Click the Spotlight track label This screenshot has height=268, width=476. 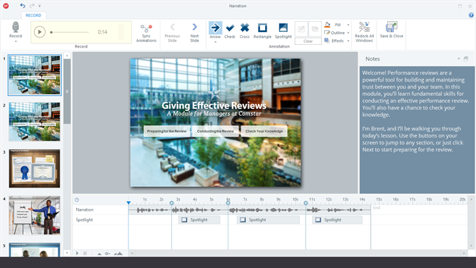84,220
